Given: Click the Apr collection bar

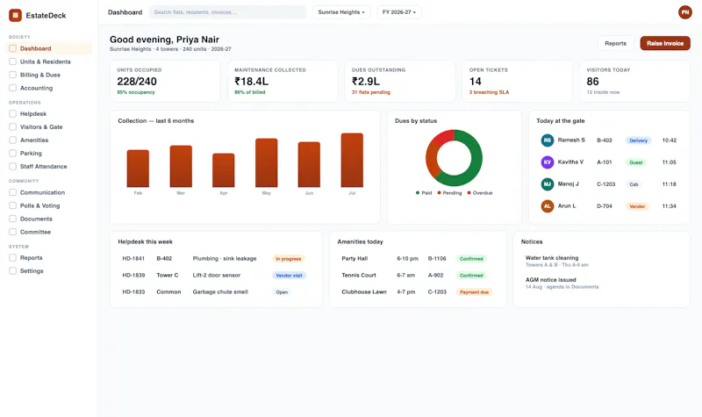Looking at the screenshot, I should point(224,170).
